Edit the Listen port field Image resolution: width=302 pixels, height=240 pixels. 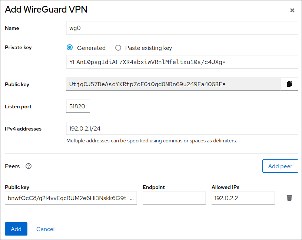tap(78, 107)
